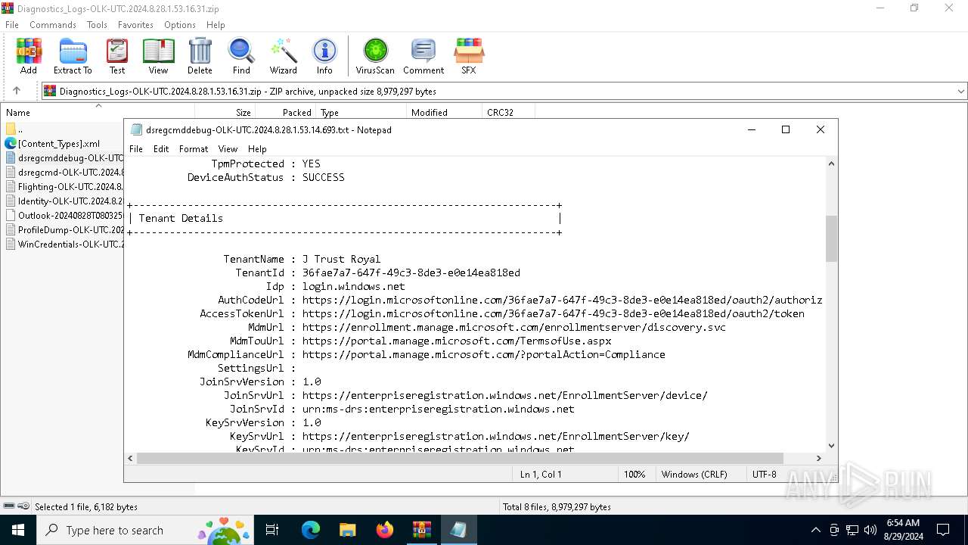The height and width of the screenshot is (545, 968).
Task: Open the notification center icon
Action: (943, 530)
